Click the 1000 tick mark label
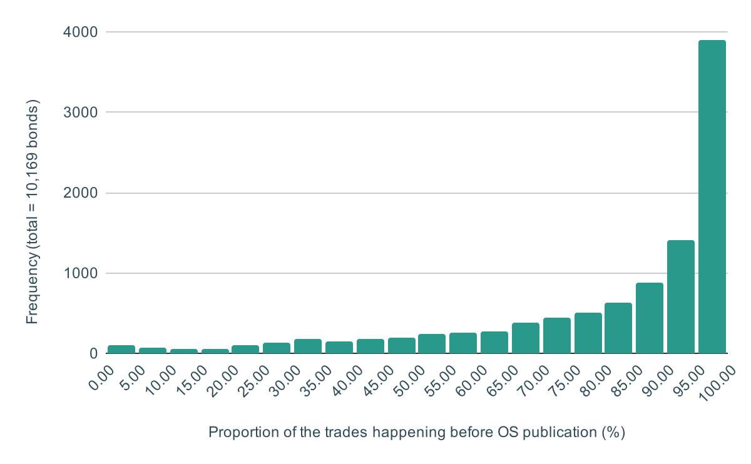 coord(81,272)
